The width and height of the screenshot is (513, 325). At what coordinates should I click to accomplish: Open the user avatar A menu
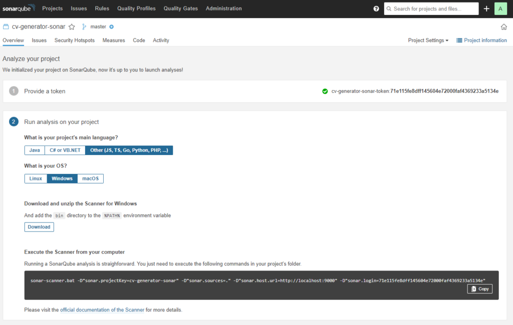[x=500, y=9]
